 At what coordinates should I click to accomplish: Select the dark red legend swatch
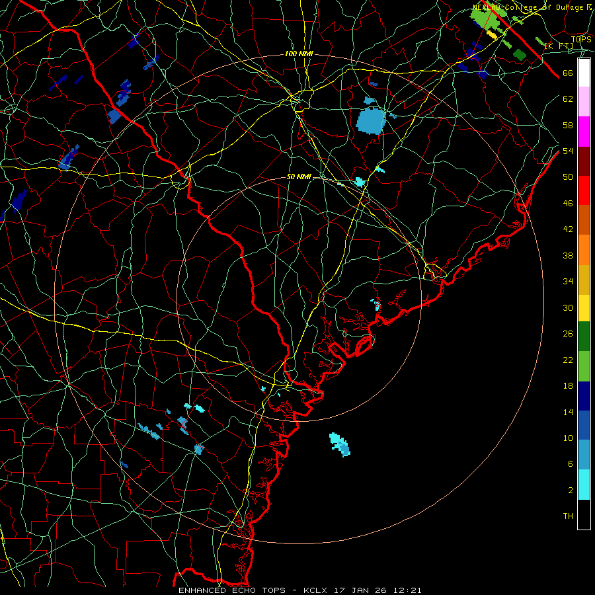click(584, 161)
